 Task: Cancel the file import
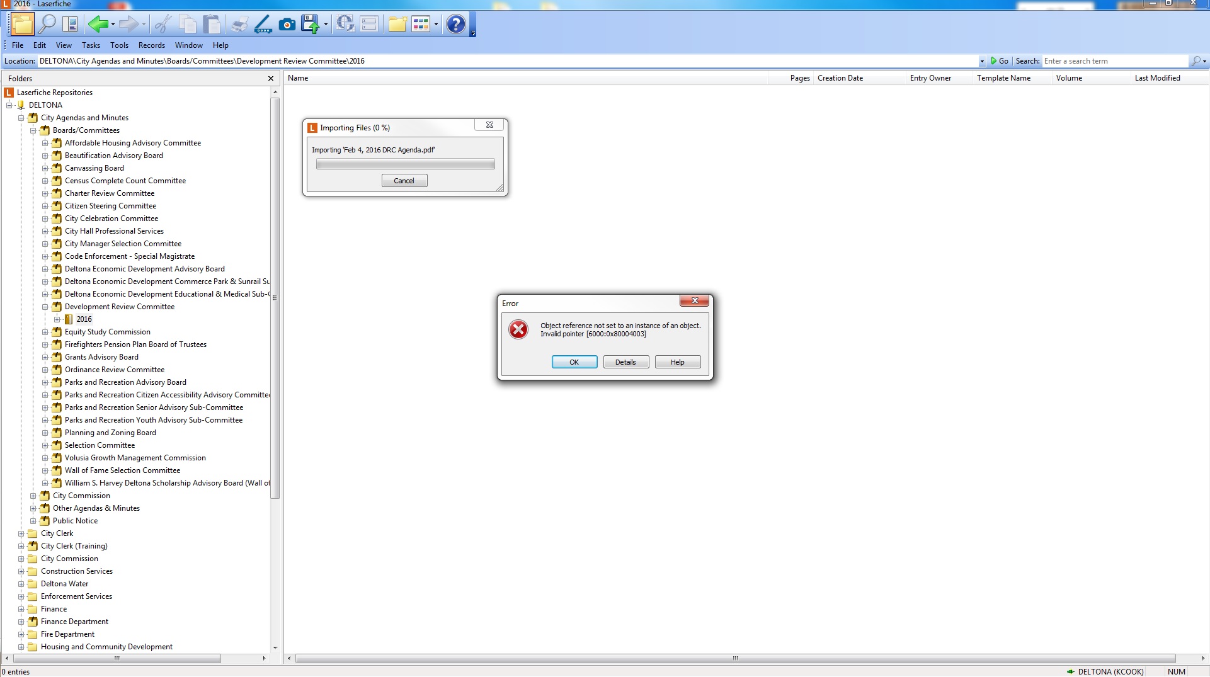[404, 181]
